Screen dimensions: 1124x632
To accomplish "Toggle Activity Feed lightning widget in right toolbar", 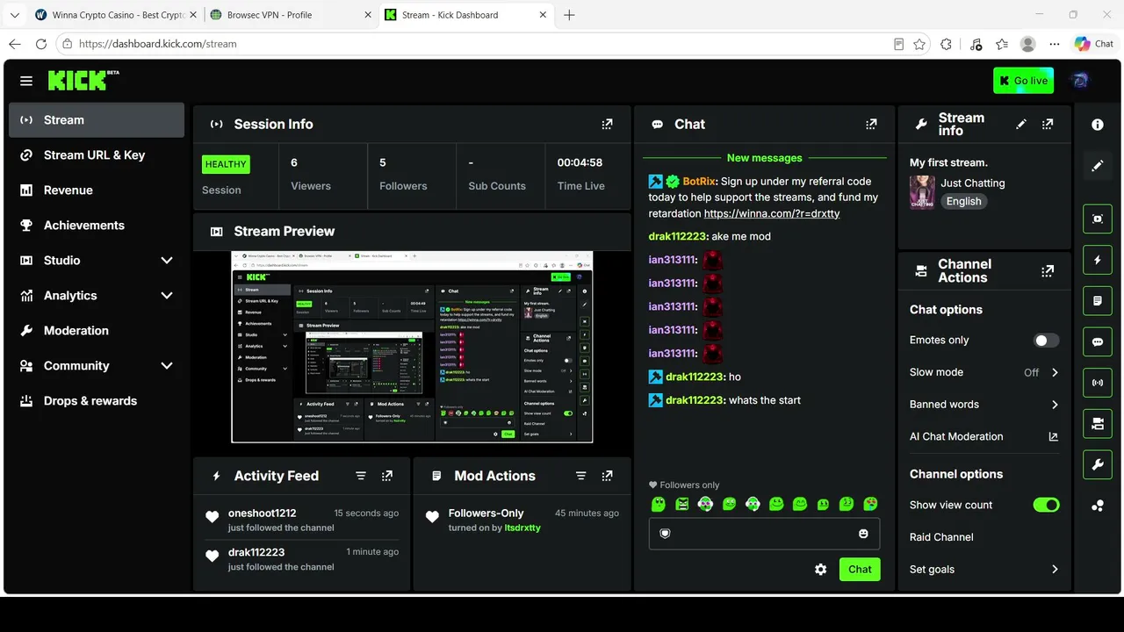I will (1098, 260).
